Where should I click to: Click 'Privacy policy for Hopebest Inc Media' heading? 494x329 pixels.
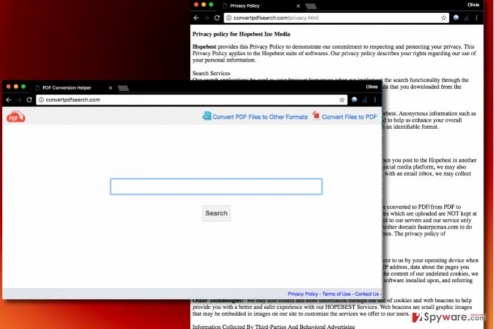coord(241,34)
